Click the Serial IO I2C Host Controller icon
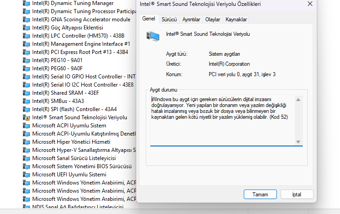The width and height of the screenshot is (340, 214). click(26, 85)
